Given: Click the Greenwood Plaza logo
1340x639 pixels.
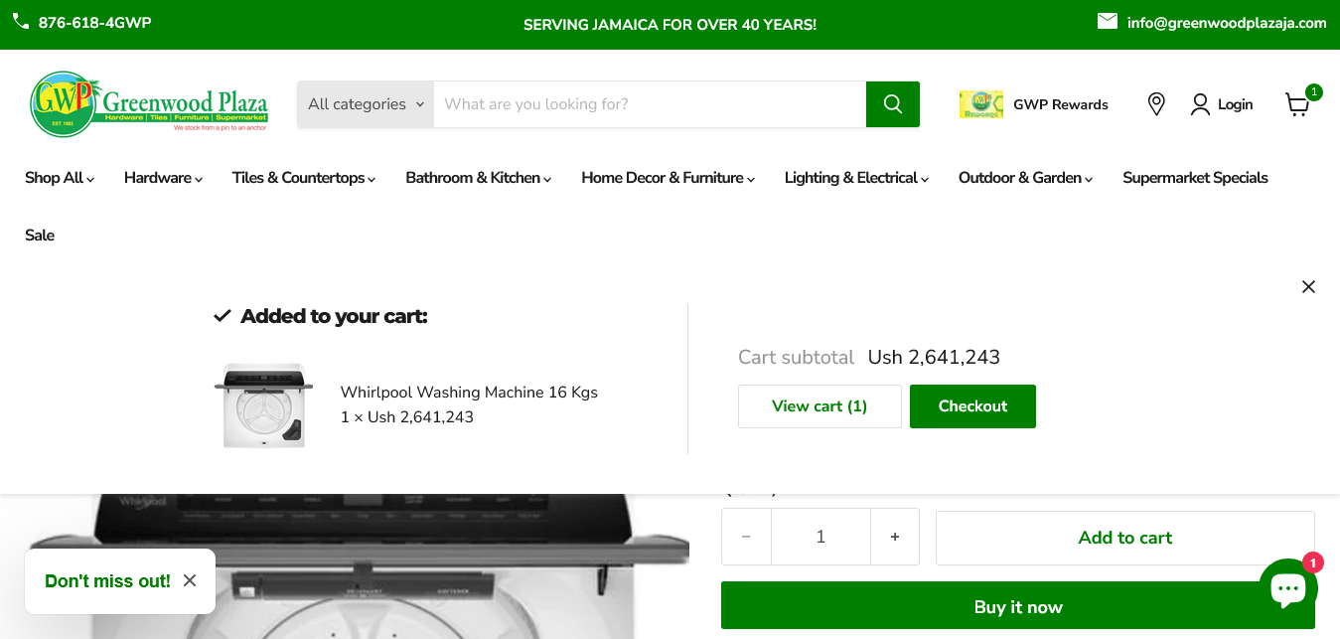Looking at the screenshot, I should pos(149,103).
